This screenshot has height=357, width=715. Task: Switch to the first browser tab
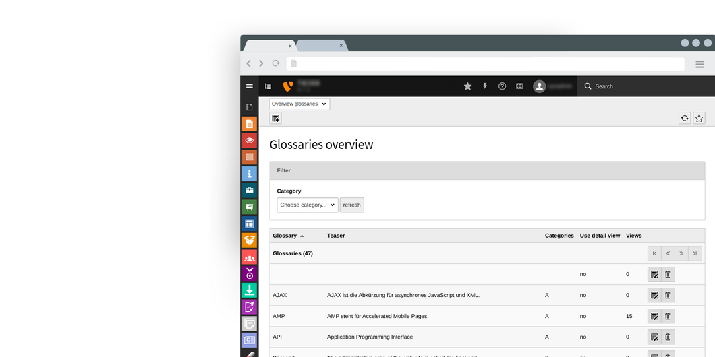(269, 46)
